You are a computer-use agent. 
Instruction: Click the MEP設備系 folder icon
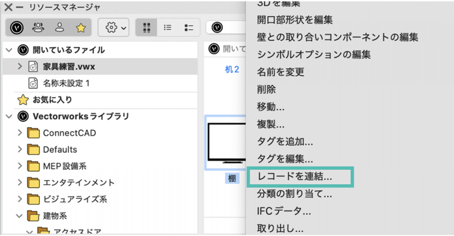pyautogui.click(x=33, y=166)
